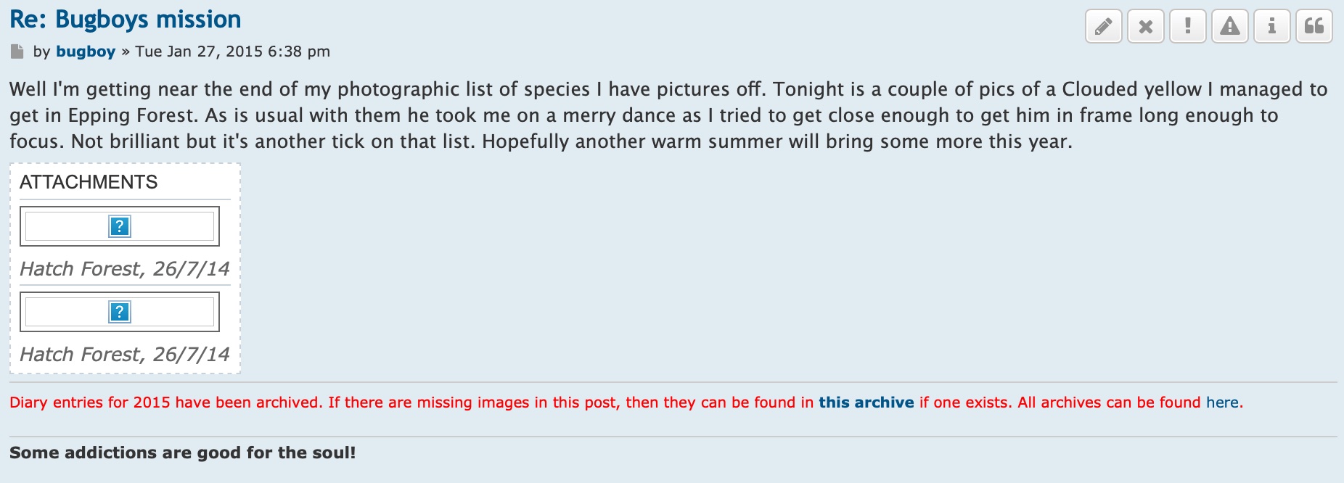Click the first "Hatch Forest, 26/7/14" caption
The width and height of the screenshot is (1344, 483).
click(x=125, y=269)
